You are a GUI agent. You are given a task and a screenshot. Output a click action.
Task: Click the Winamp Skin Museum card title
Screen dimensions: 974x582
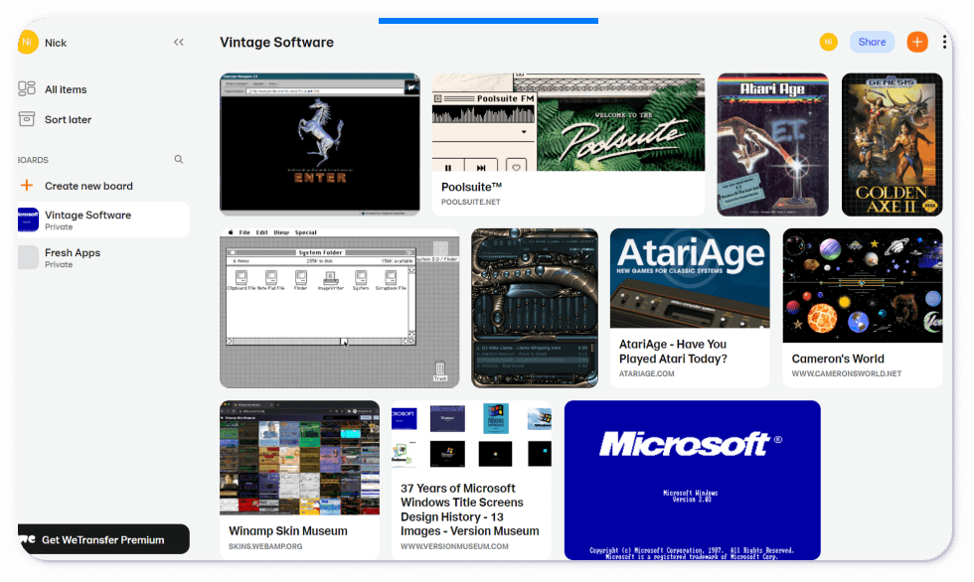pos(288,531)
